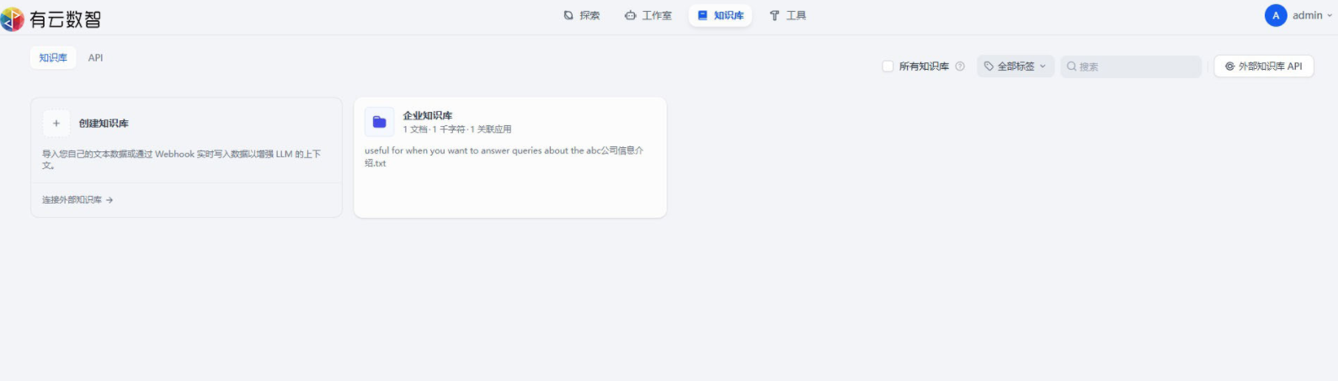
Task: Click the tag icon in 全部标签 filter
Action: point(989,66)
